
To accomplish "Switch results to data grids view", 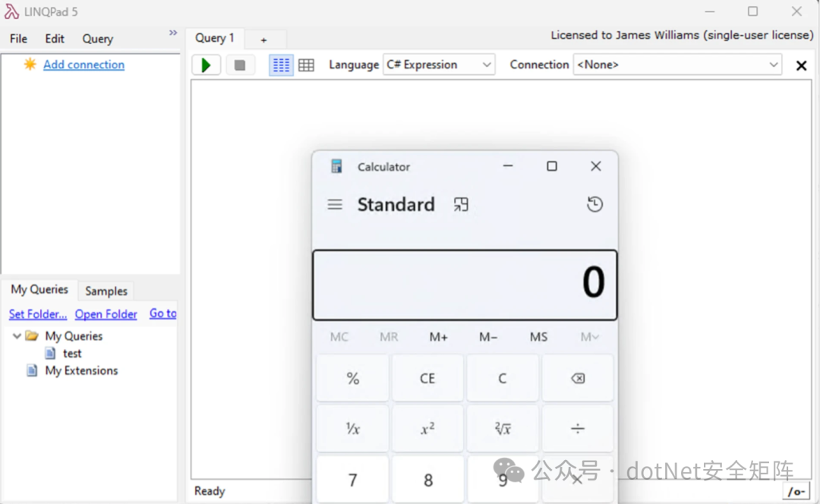I will pyautogui.click(x=307, y=65).
